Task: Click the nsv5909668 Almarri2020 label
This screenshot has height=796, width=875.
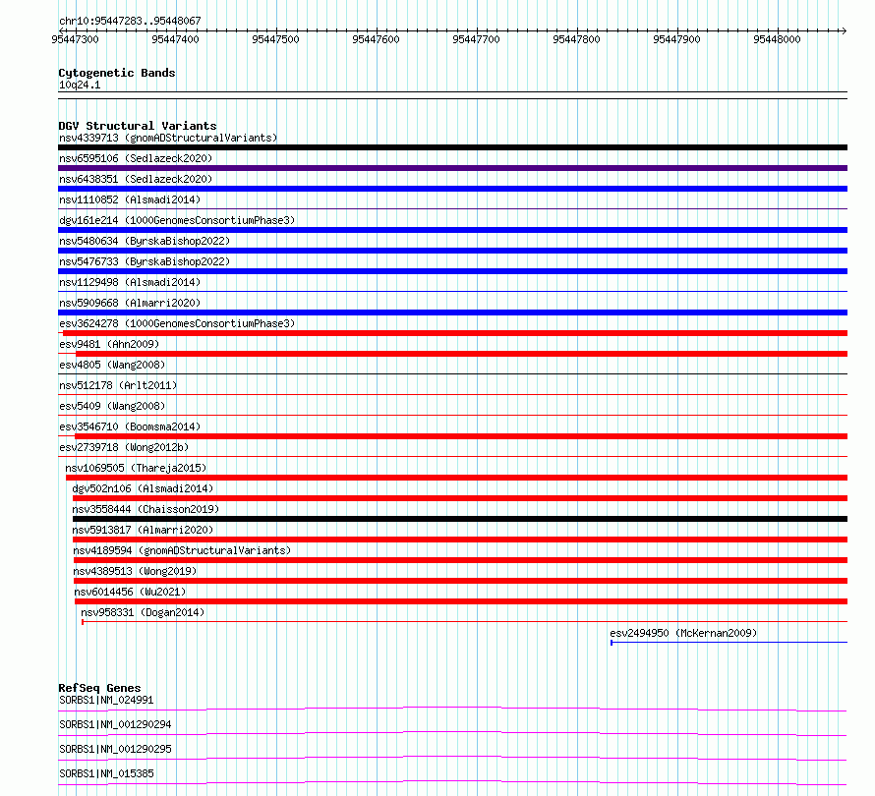Action: pyautogui.click(x=130, y=303)
